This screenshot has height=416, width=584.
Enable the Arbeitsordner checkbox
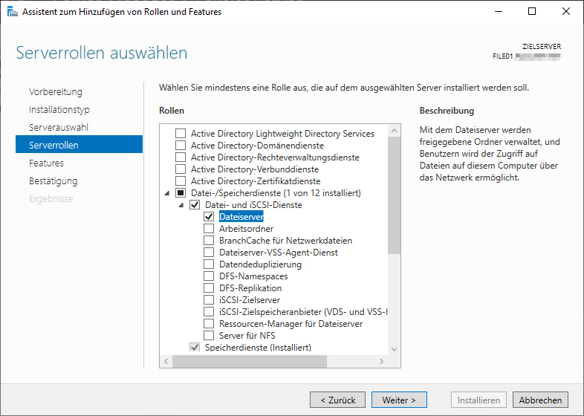209,229
